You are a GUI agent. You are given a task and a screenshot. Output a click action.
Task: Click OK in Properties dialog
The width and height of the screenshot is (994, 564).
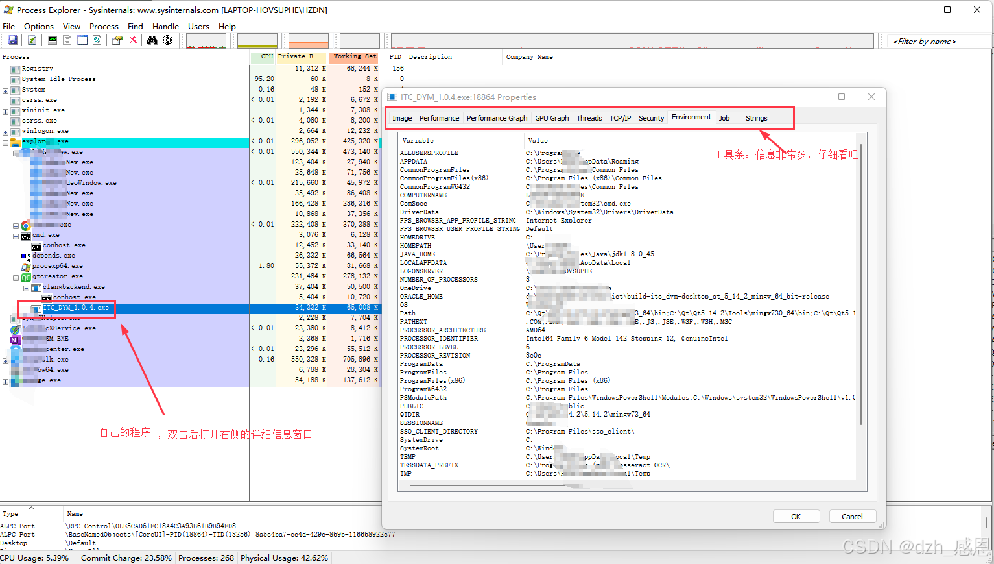pyautogui.click(x=796, y=517)
